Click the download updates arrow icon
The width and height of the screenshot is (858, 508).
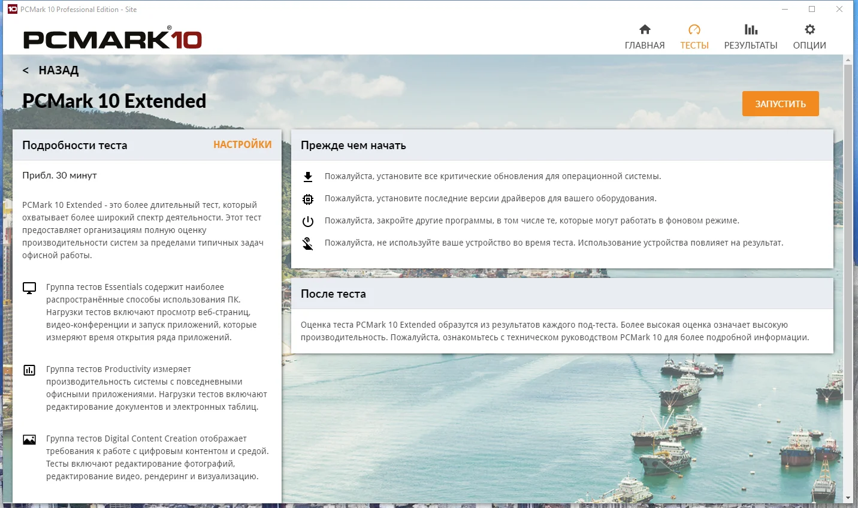pyautogui.click(x=308, y=177)
